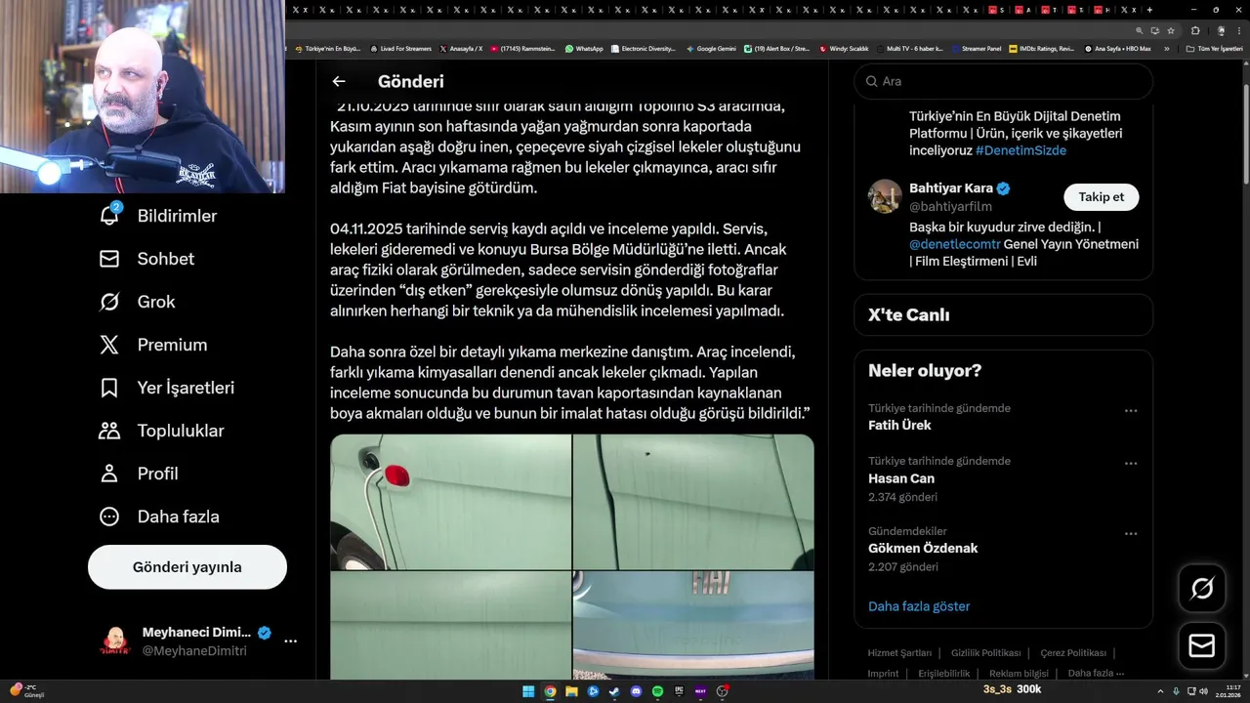Expand bookmarks overflow chevron
Screen dimensions: 1250x703
pos(1166,48)
